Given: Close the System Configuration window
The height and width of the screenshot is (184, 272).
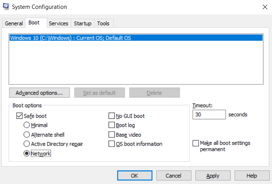Looking at the screenshot, I should coord(265,7).
